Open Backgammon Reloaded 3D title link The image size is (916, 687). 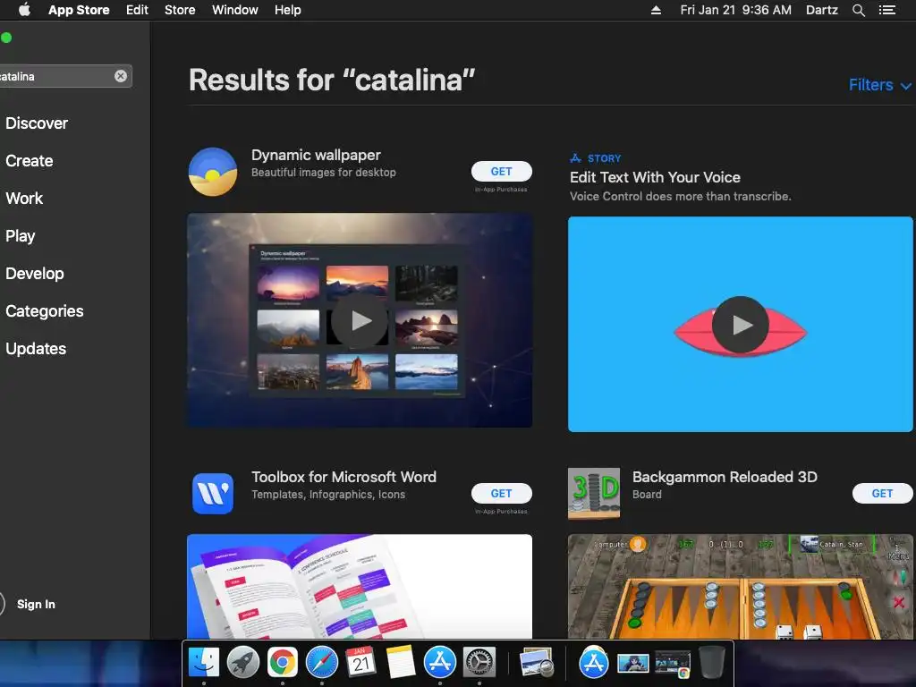pyautogui.click(x=725, y=477)
